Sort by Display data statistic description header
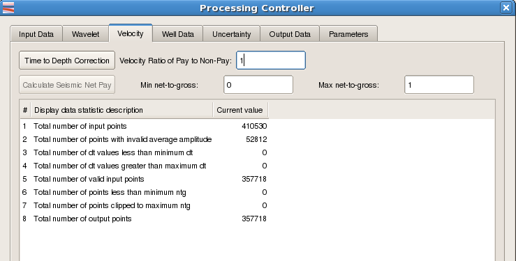Screen dimensions: 516x261 pyautogui.click(x=121, y=110)
